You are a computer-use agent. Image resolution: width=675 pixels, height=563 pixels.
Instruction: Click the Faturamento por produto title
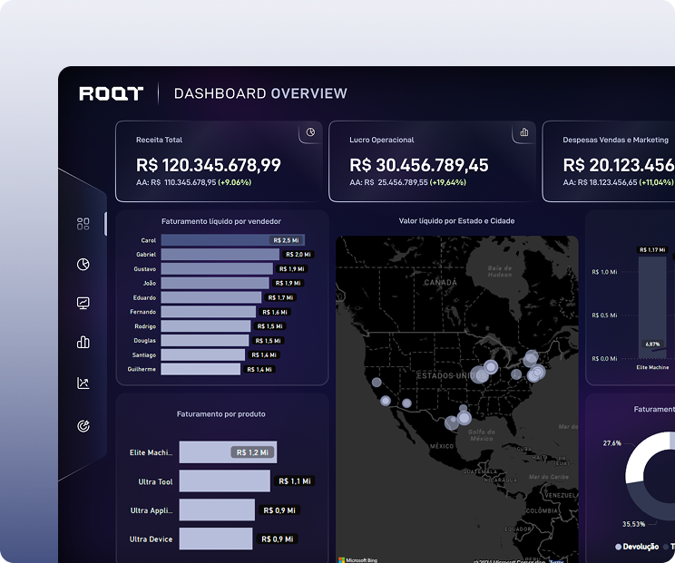tap(220, 414)
